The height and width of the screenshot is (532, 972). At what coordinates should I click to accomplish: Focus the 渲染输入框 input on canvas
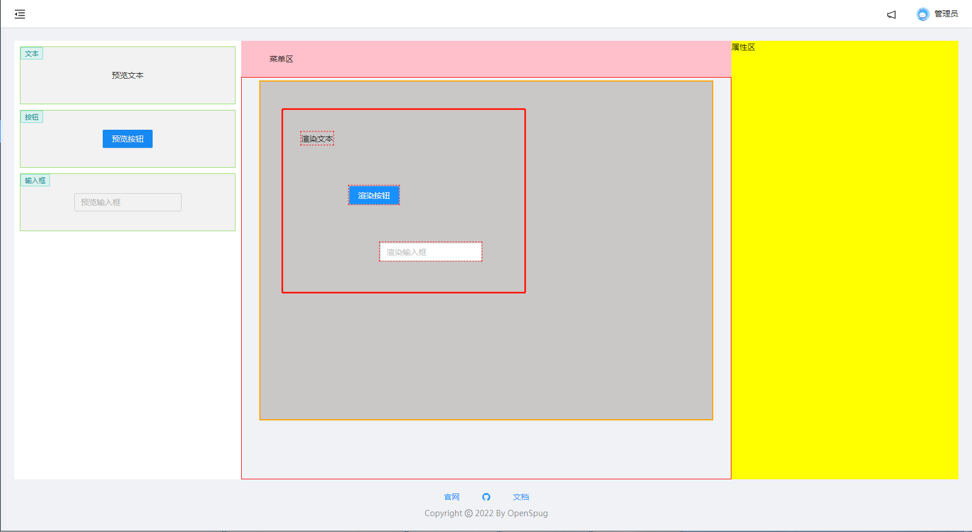431,252
